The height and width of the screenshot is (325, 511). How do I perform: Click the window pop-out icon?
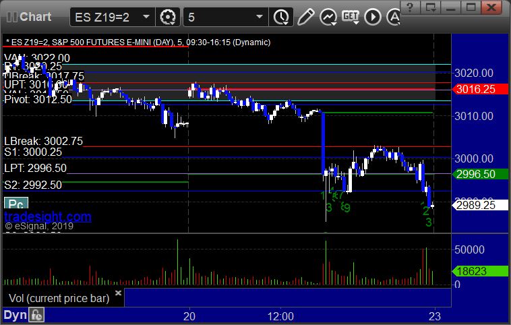pos(431,7)
